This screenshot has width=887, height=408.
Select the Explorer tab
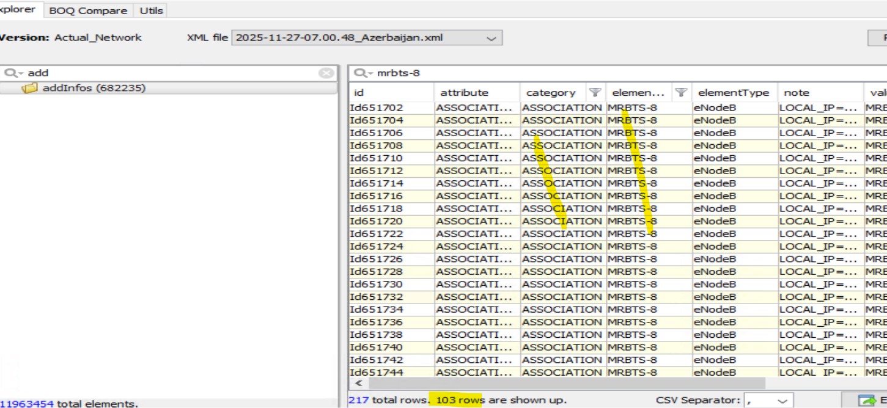(x=20, y=10)
